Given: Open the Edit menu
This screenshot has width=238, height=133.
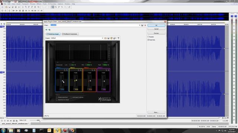Looking at the screenshot, I should [x=9, y=4].
